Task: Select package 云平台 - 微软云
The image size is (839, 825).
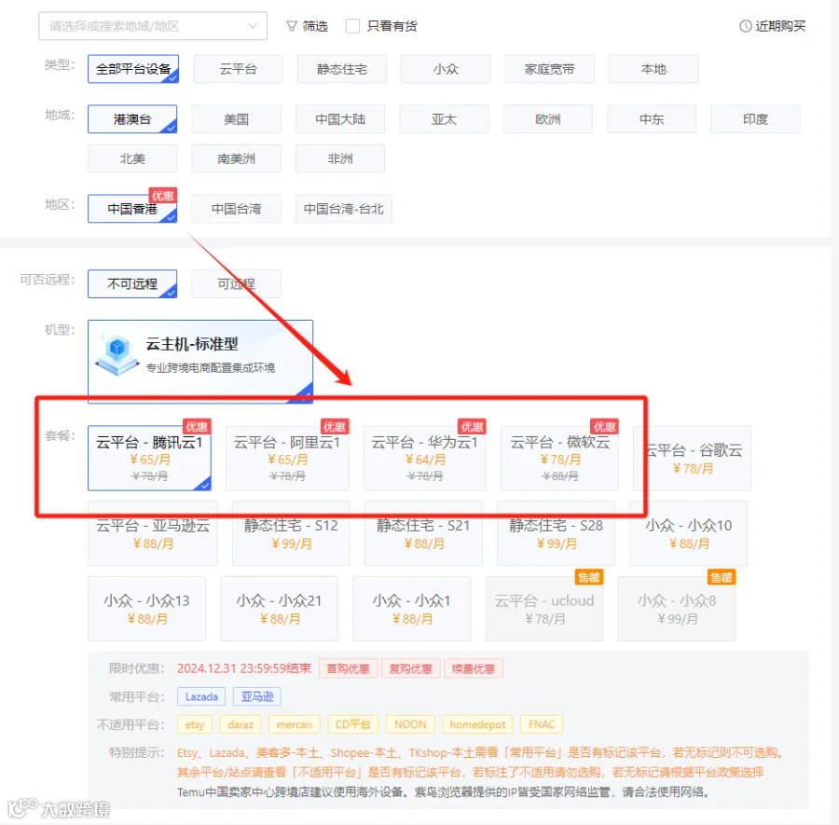Action: [559, 458]
